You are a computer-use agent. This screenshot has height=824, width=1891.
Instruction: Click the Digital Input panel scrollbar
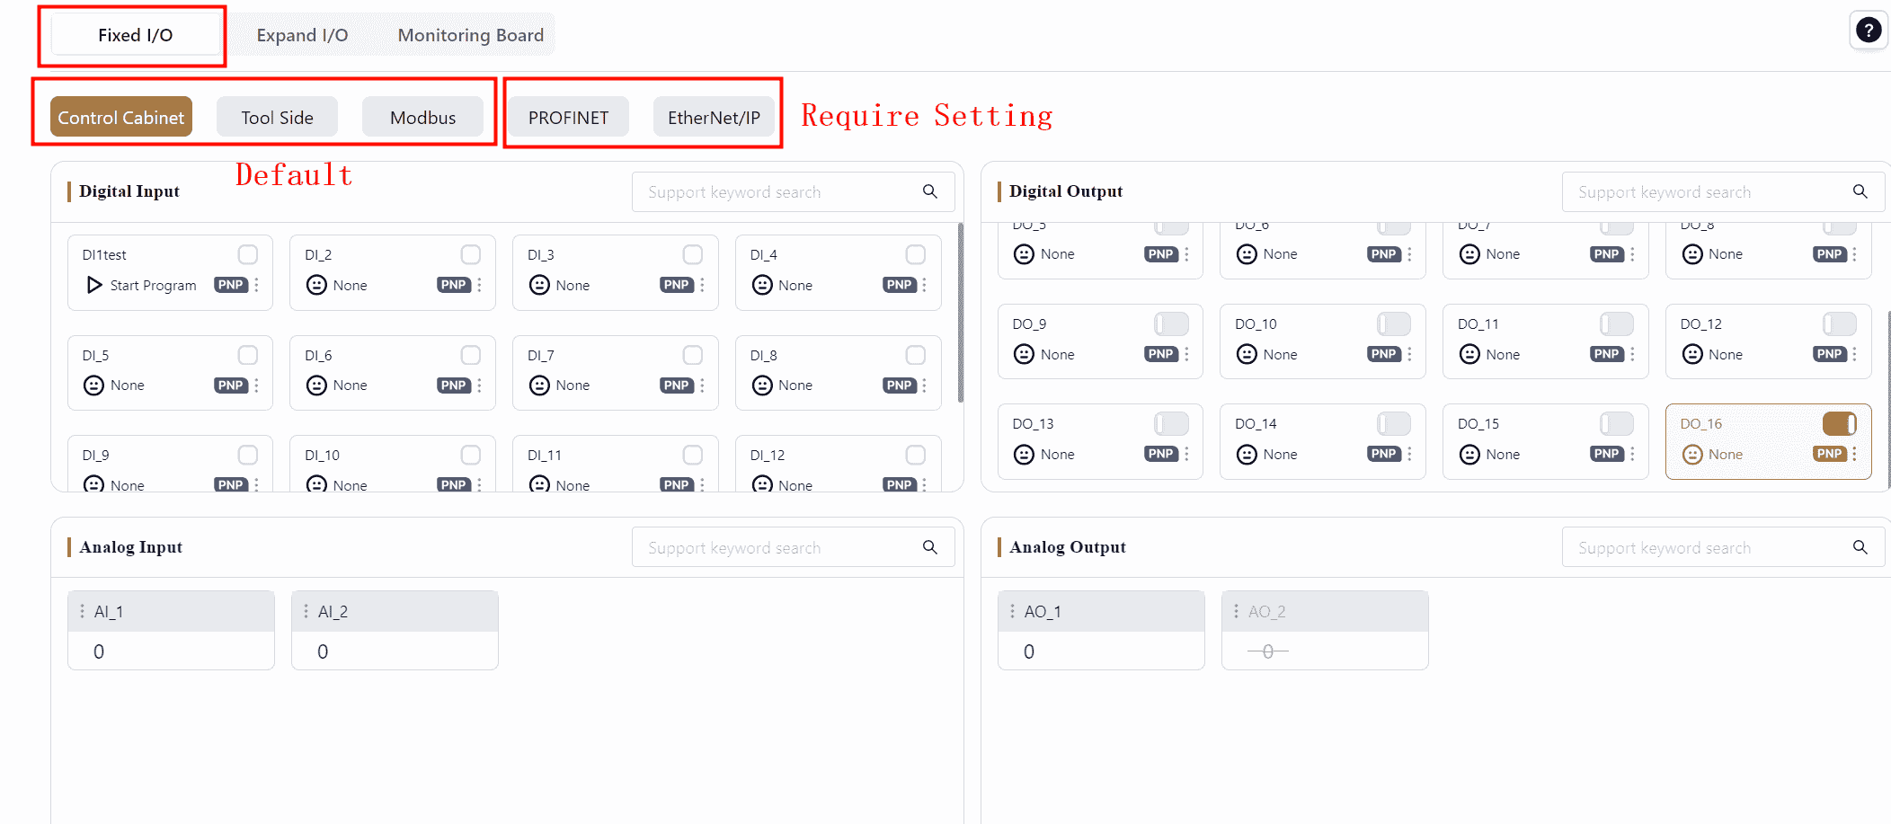pos(960,315)
